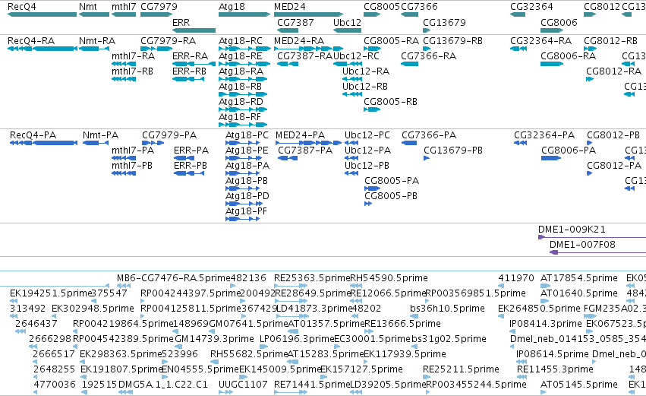
Task: Open the CG7979 gene feature
Action: coord(156,14)
